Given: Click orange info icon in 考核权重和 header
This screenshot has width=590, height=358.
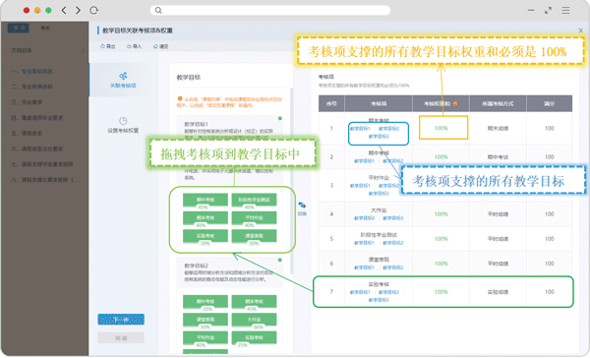Looking at the screenshot, I should (455, 103).
